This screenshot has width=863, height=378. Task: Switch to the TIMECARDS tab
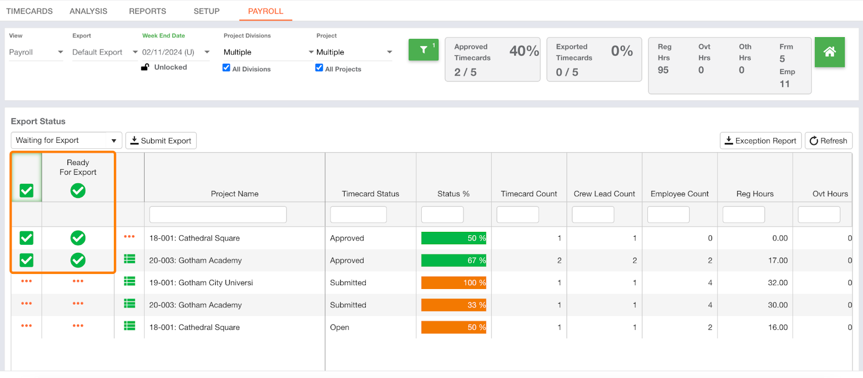30,11
